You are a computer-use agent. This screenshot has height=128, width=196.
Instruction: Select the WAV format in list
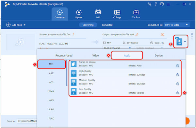(51, 100)
